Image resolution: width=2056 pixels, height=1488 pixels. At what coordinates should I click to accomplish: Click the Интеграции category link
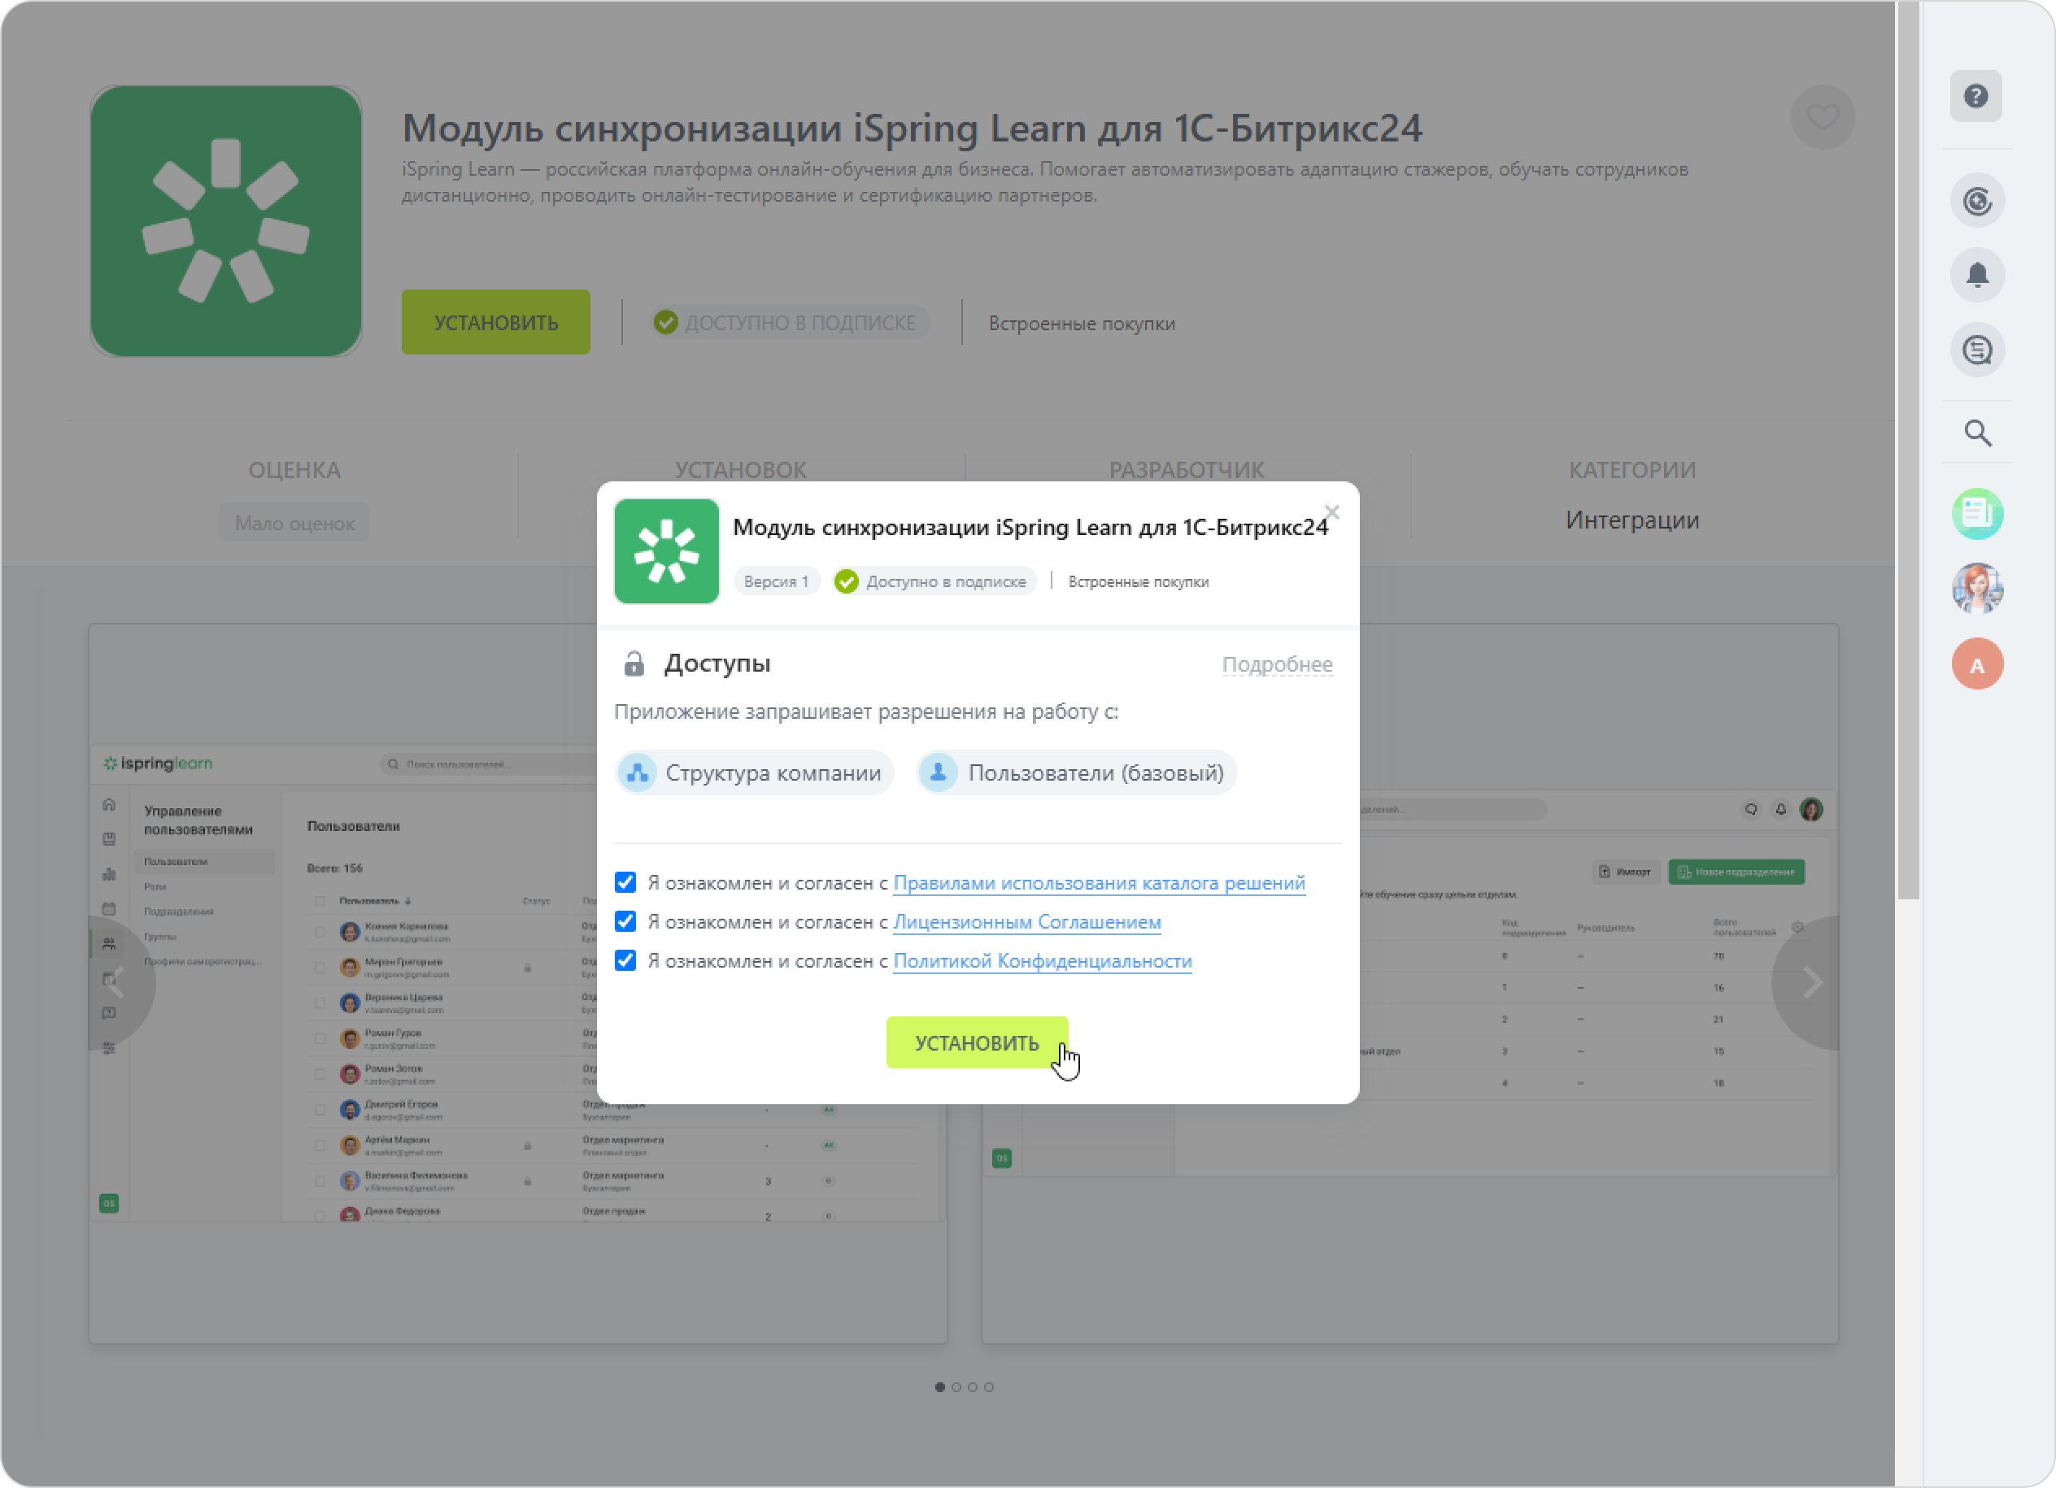coord(1631,521)
